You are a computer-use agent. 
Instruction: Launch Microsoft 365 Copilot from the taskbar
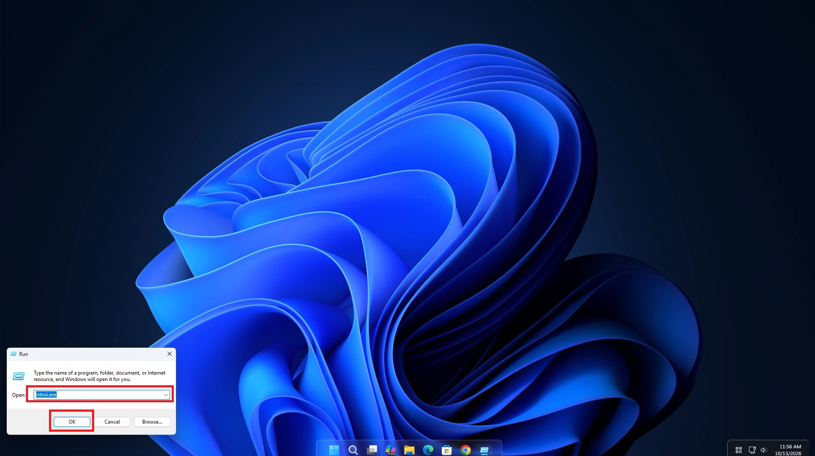(391, 450)
